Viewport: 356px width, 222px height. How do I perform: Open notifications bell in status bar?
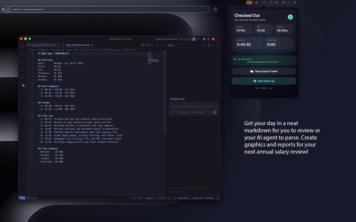click(218, 198)
